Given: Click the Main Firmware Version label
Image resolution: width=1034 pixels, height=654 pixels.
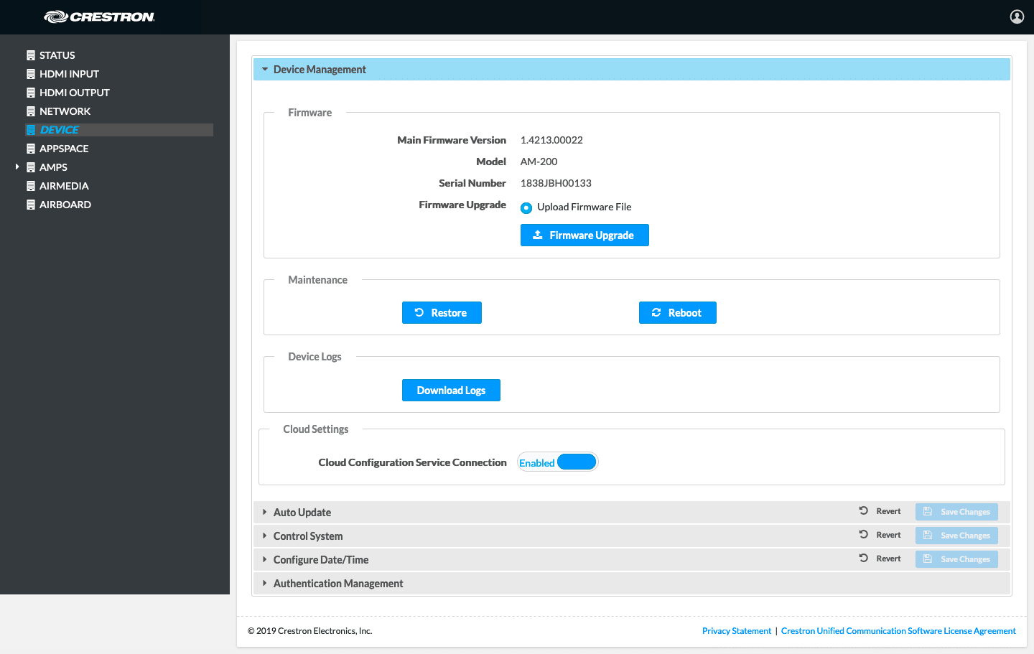Looking at the screenshot, I should [452, 140].
